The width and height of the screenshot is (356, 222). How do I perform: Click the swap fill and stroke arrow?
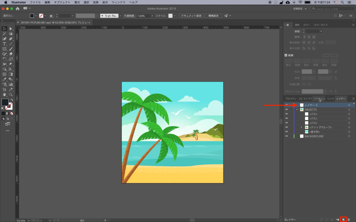tap(11, 100)
